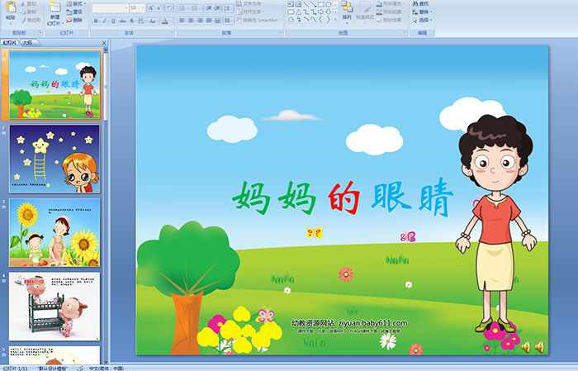Decrease list indent level
Image resolution: width=578 pixels, height=371 pixels.
tap(209, 7)
